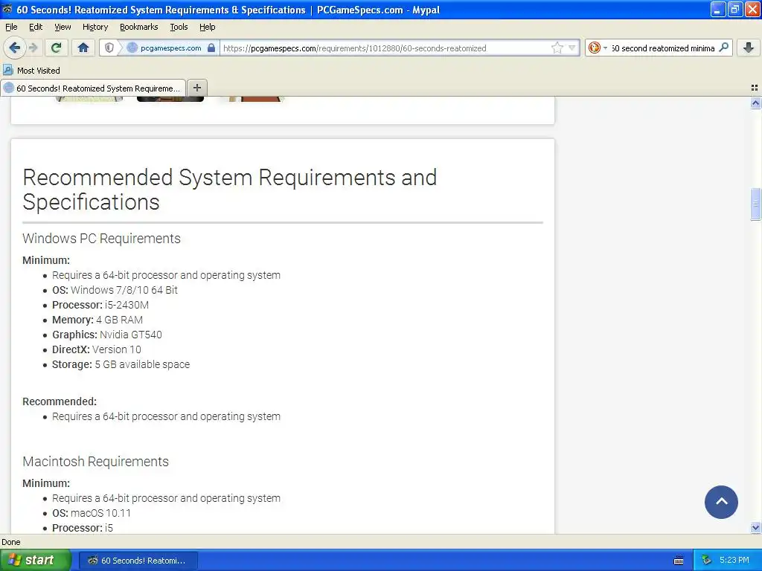The height and width of the screenshot is (571, 762).
Task: Bookmark this page with the star
Action: 557,48
